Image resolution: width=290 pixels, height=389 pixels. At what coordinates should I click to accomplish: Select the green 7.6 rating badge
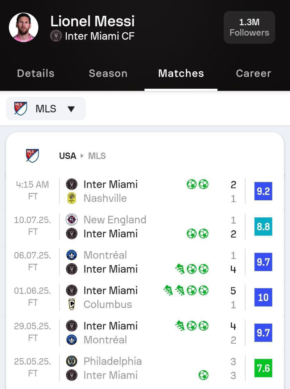click(x=263, y=368)
